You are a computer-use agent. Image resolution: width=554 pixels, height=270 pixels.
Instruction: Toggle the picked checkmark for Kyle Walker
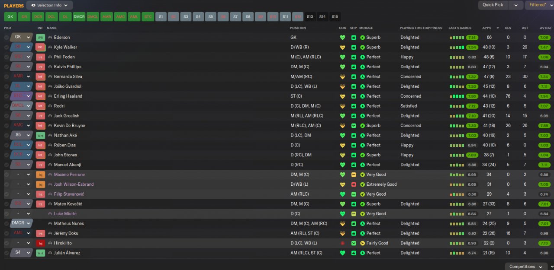pos(6,47)
